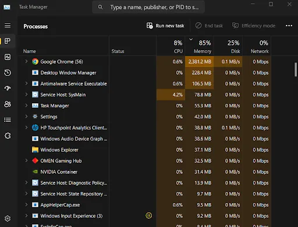Open Task Manager settings gear
Screen dimensions: 298x227
8,218
